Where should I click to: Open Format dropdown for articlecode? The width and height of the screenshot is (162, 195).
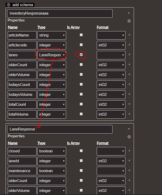(x=111, y=45)
